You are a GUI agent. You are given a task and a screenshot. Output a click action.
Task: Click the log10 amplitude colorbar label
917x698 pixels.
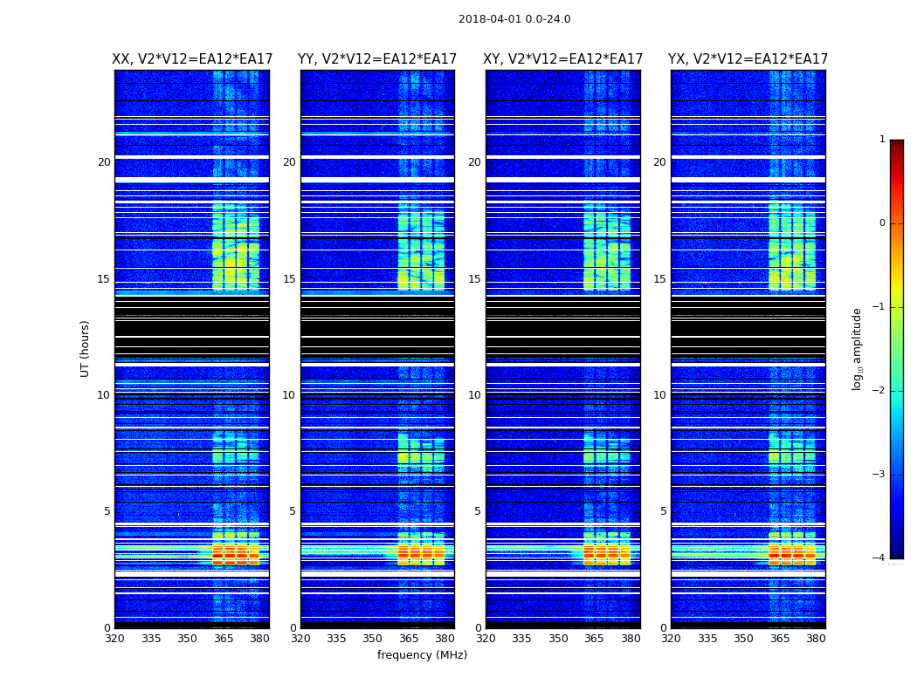coord(858,348)
